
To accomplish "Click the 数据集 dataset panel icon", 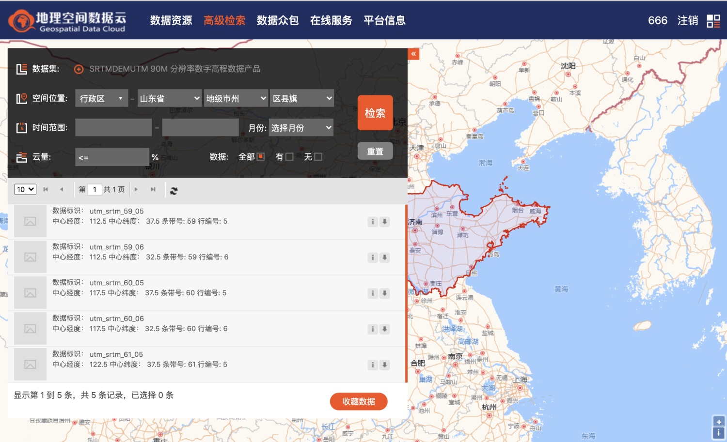I will point(22,69).
